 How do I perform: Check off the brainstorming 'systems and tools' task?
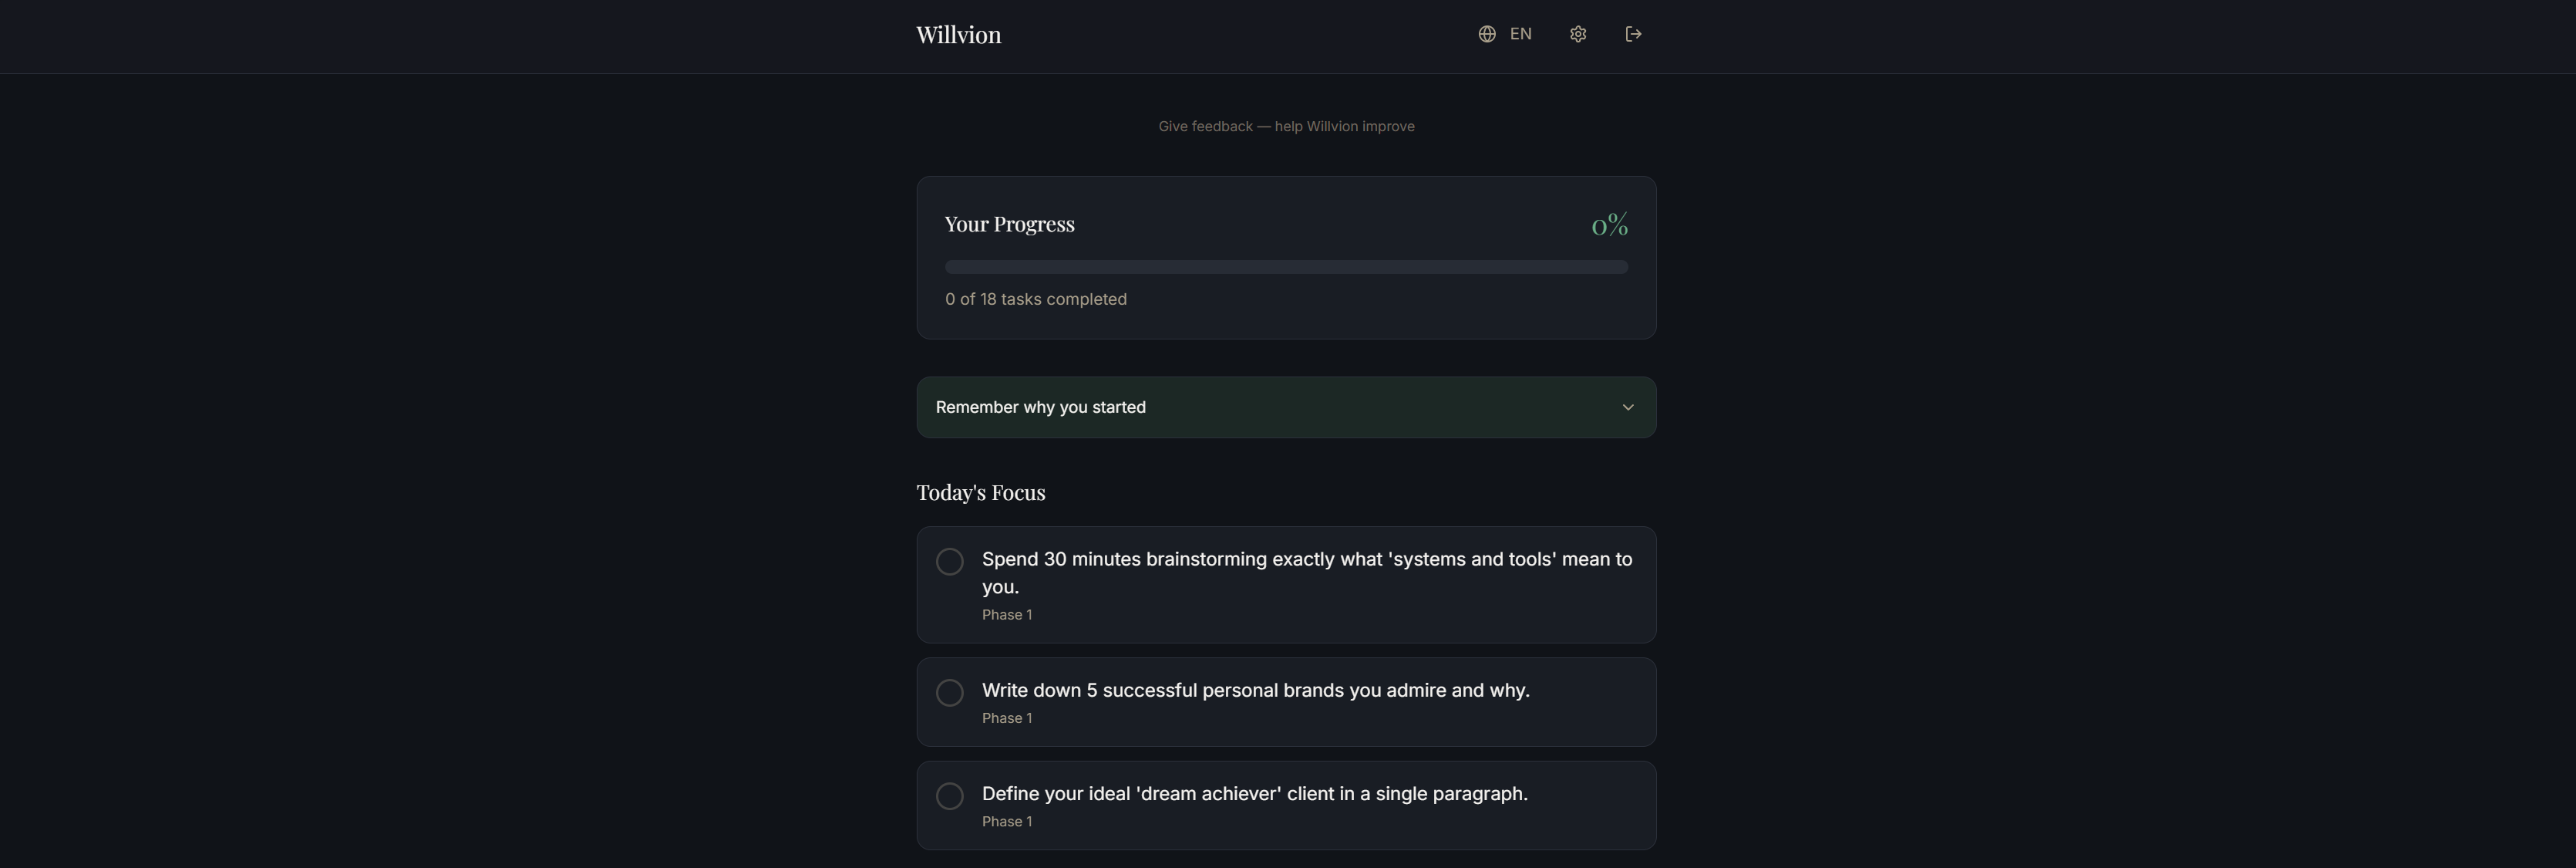(x=949, y=562)
